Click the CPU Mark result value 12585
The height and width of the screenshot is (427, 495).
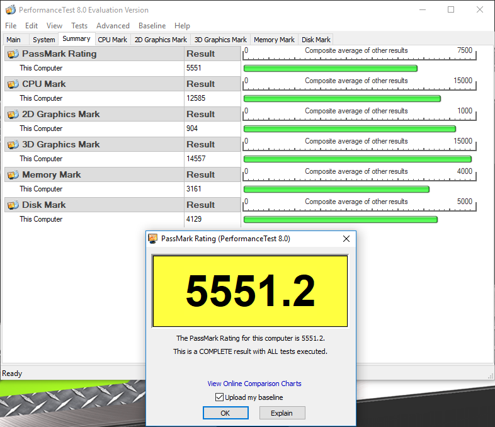click(196, 98)
